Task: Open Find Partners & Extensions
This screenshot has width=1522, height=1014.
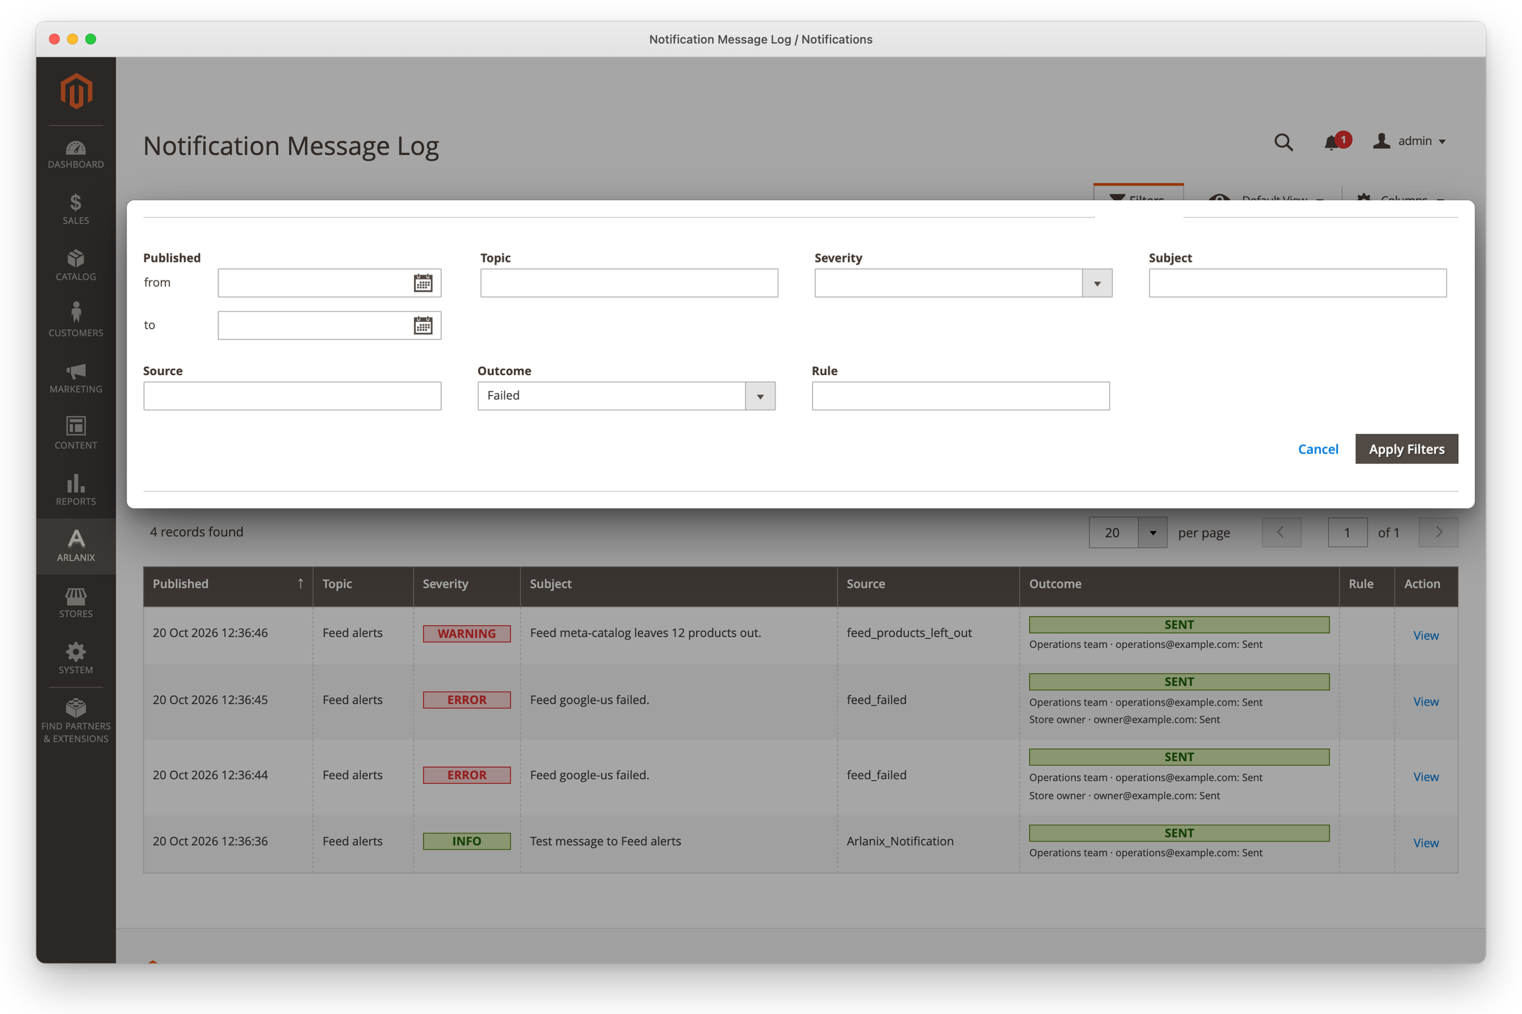Action: click(76, 720)
